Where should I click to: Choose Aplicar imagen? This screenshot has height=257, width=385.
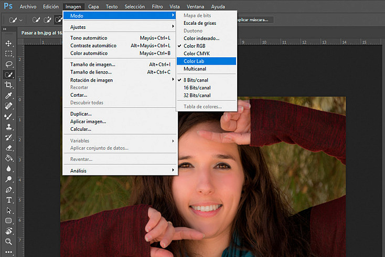[120, 121]
